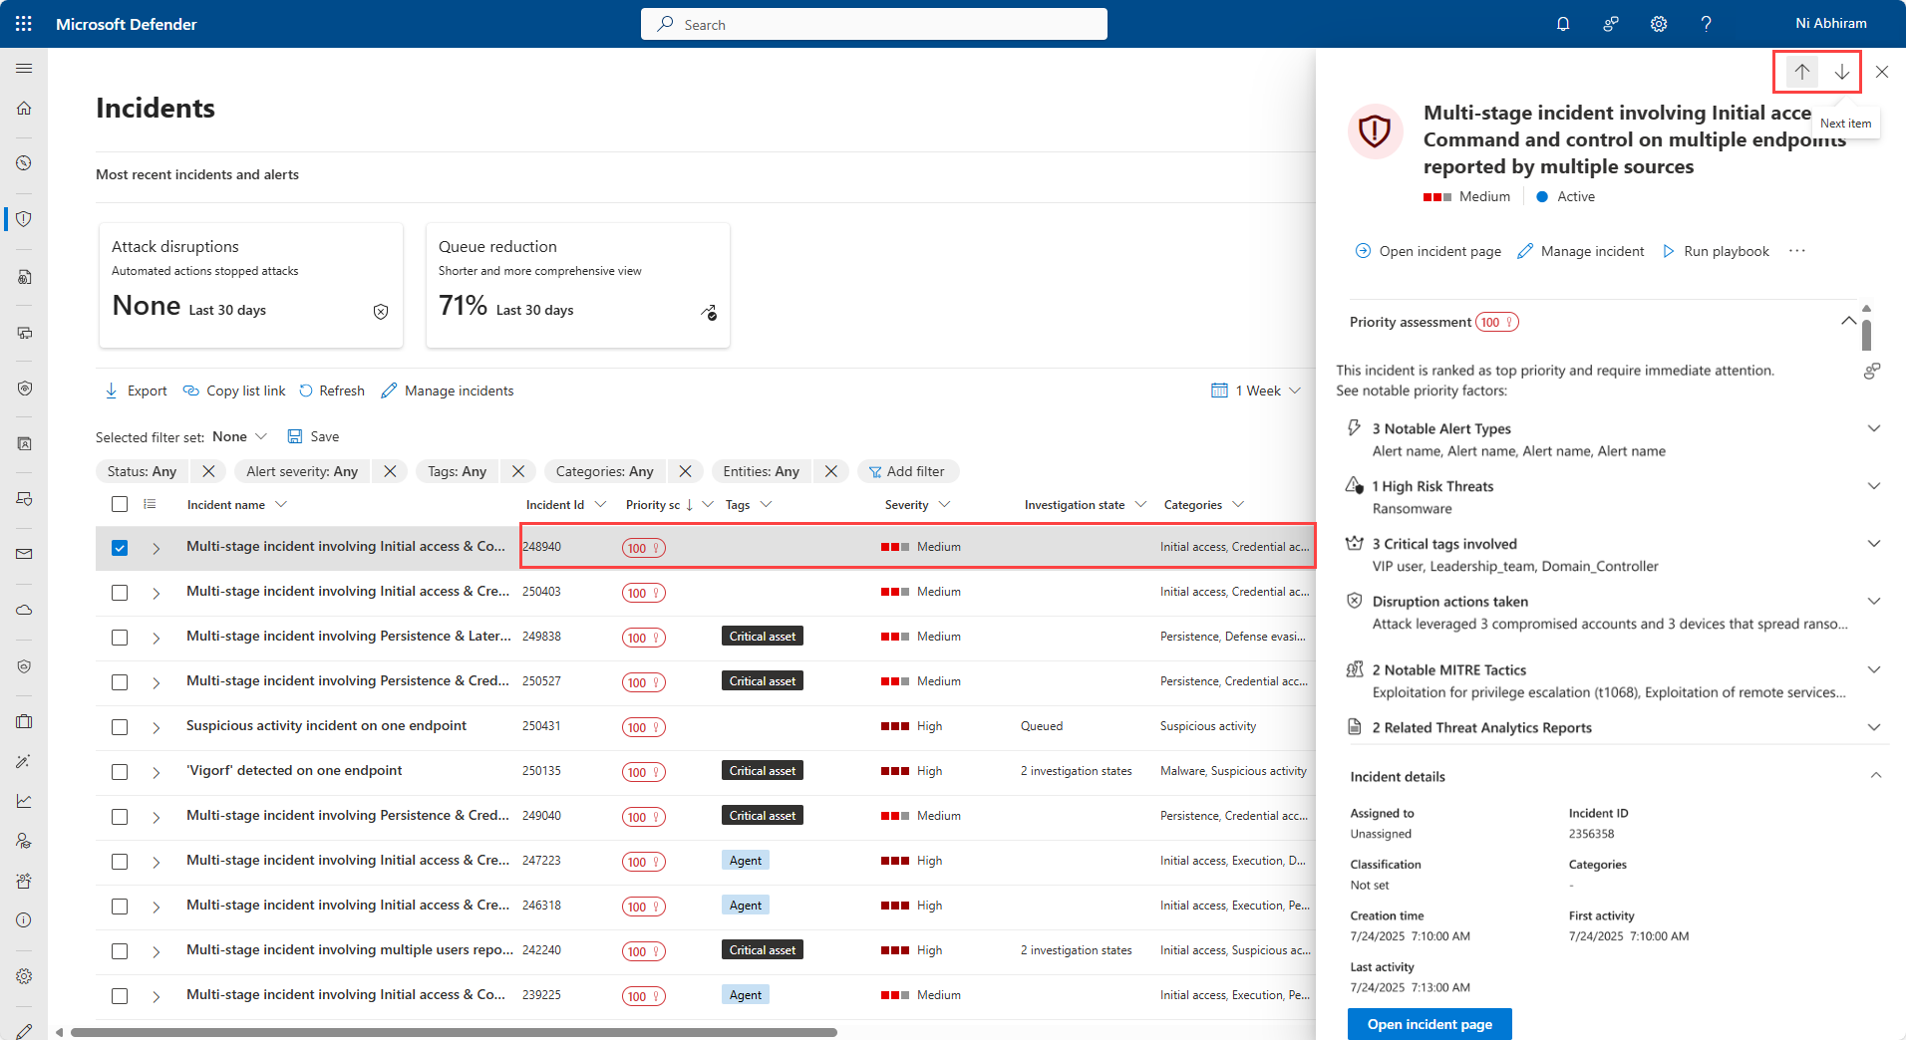The height and width of the screenshot is (1040, 1906).
Task: Open the 1 Week time range dropdown
Action: [x=1256, y=390]
